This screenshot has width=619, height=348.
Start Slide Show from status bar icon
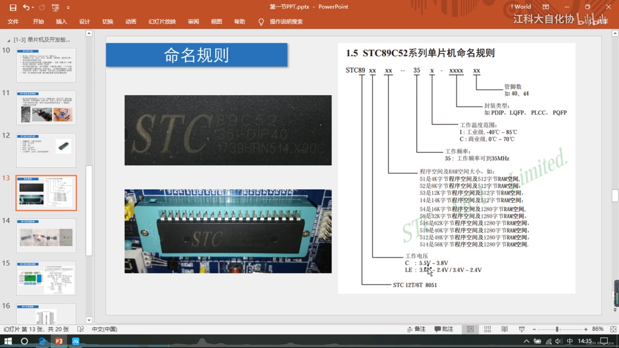pyautogui.click(x=522, y=329)
